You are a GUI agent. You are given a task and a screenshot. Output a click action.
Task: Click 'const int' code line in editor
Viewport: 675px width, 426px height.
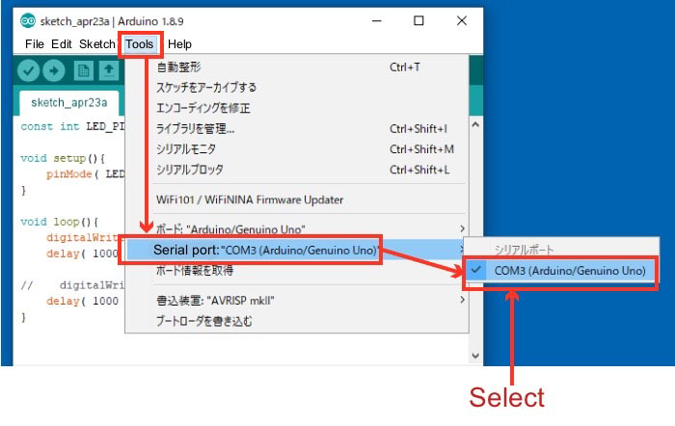click(x=72, y=126)
